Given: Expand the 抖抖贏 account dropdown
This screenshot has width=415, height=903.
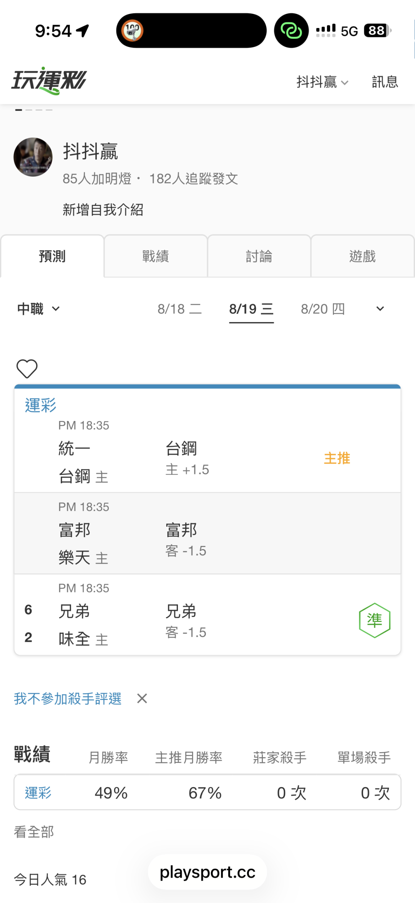Looking at the screenshot, I should (x=322, y=82).
